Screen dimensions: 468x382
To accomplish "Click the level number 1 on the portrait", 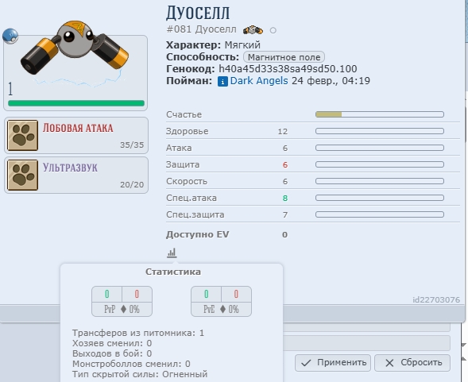I will (x=10, y=89).
